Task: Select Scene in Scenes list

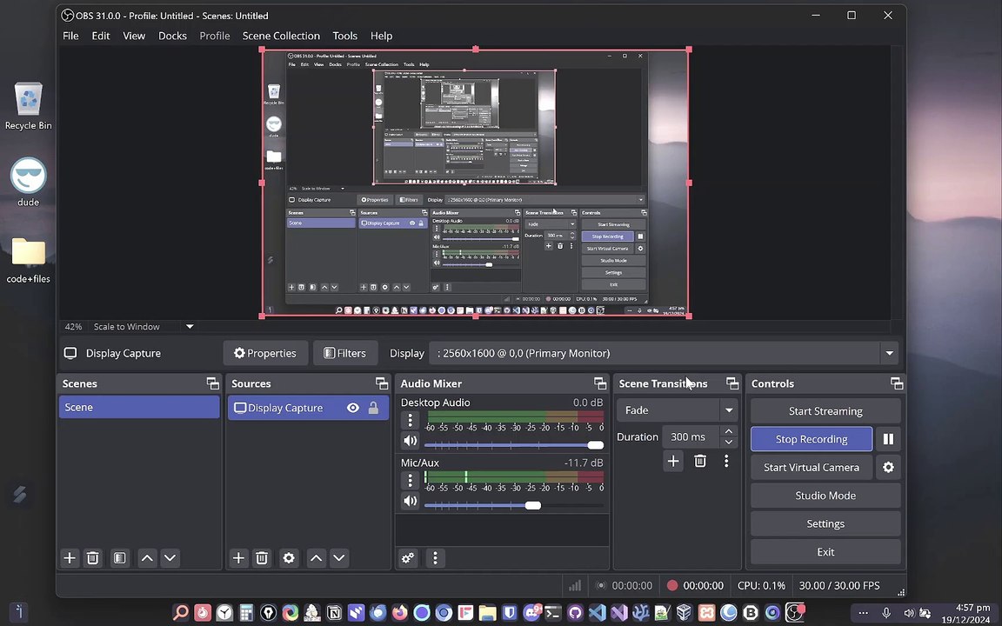Action: [139, 407]
